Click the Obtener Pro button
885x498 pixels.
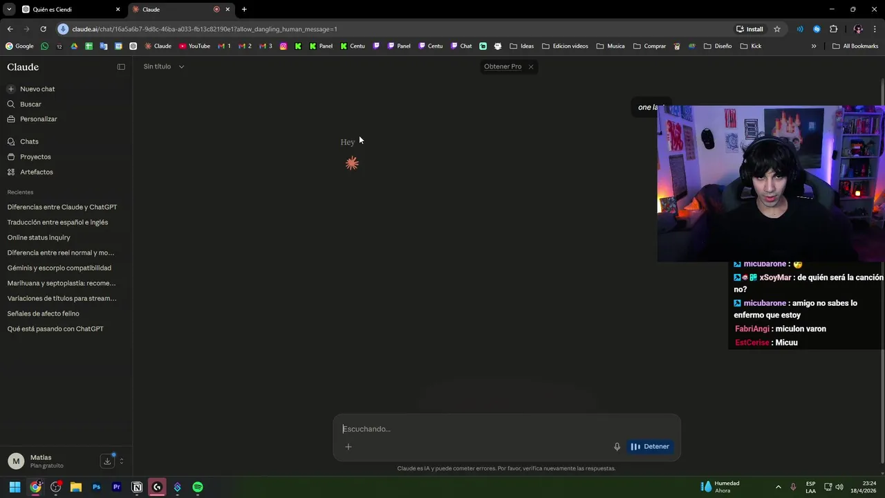coord(503,66)
